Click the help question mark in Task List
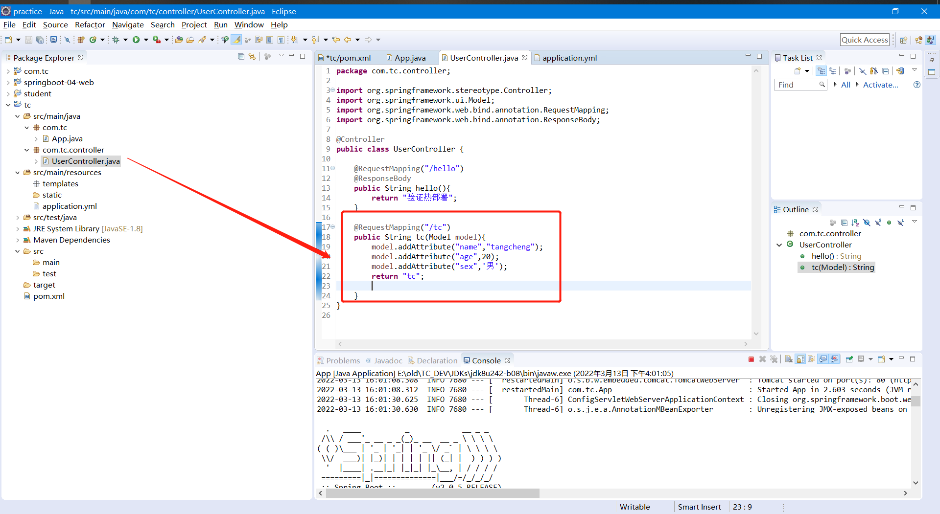This screenshot has height=514, width=940. click(917, 85)
